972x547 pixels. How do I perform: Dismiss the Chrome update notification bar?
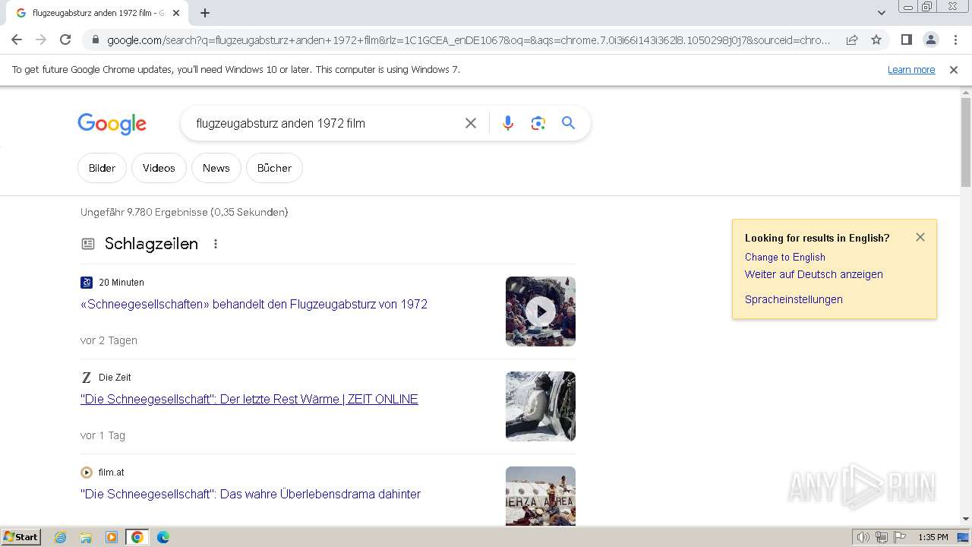pyautogui.click(x=954, y=69)
